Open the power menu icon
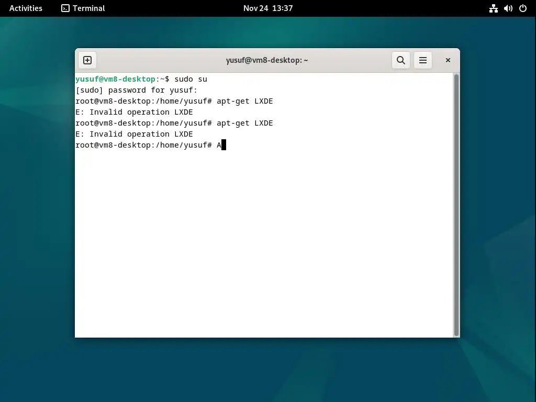This screenshot has width=536, height=402. (523, 8)
